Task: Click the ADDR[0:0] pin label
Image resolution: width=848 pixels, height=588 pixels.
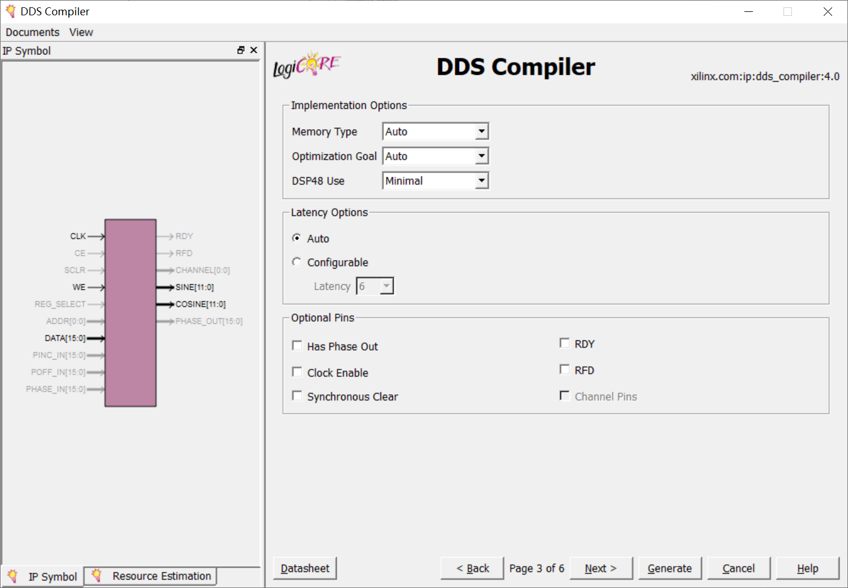Action: click(66, 321)
